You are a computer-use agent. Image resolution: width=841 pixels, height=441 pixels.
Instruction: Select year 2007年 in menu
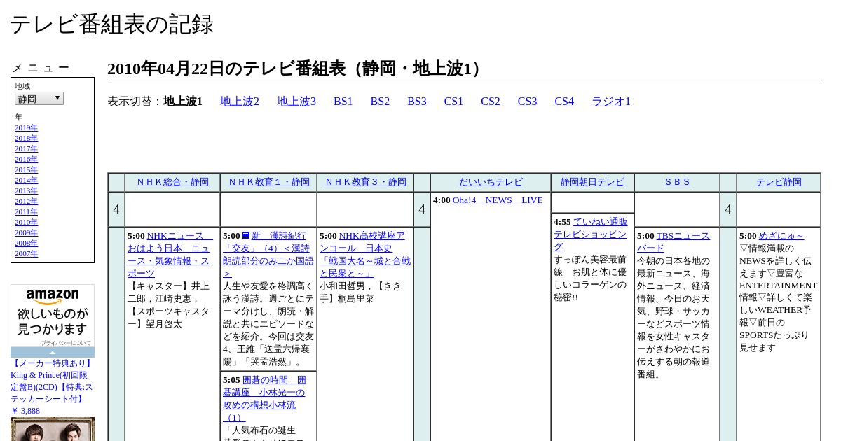click(26, 253)
